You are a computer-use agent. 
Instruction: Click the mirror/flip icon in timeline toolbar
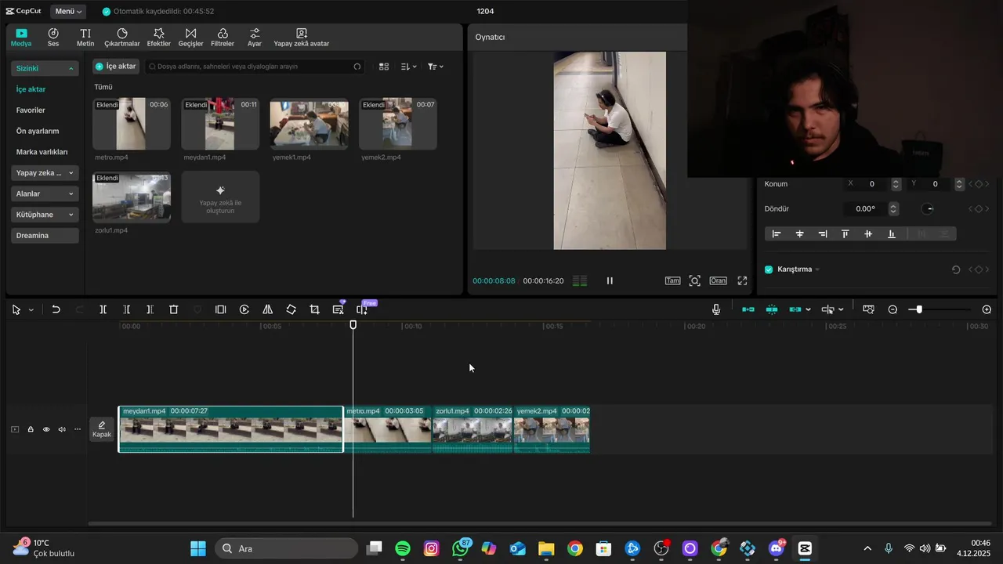268,309
